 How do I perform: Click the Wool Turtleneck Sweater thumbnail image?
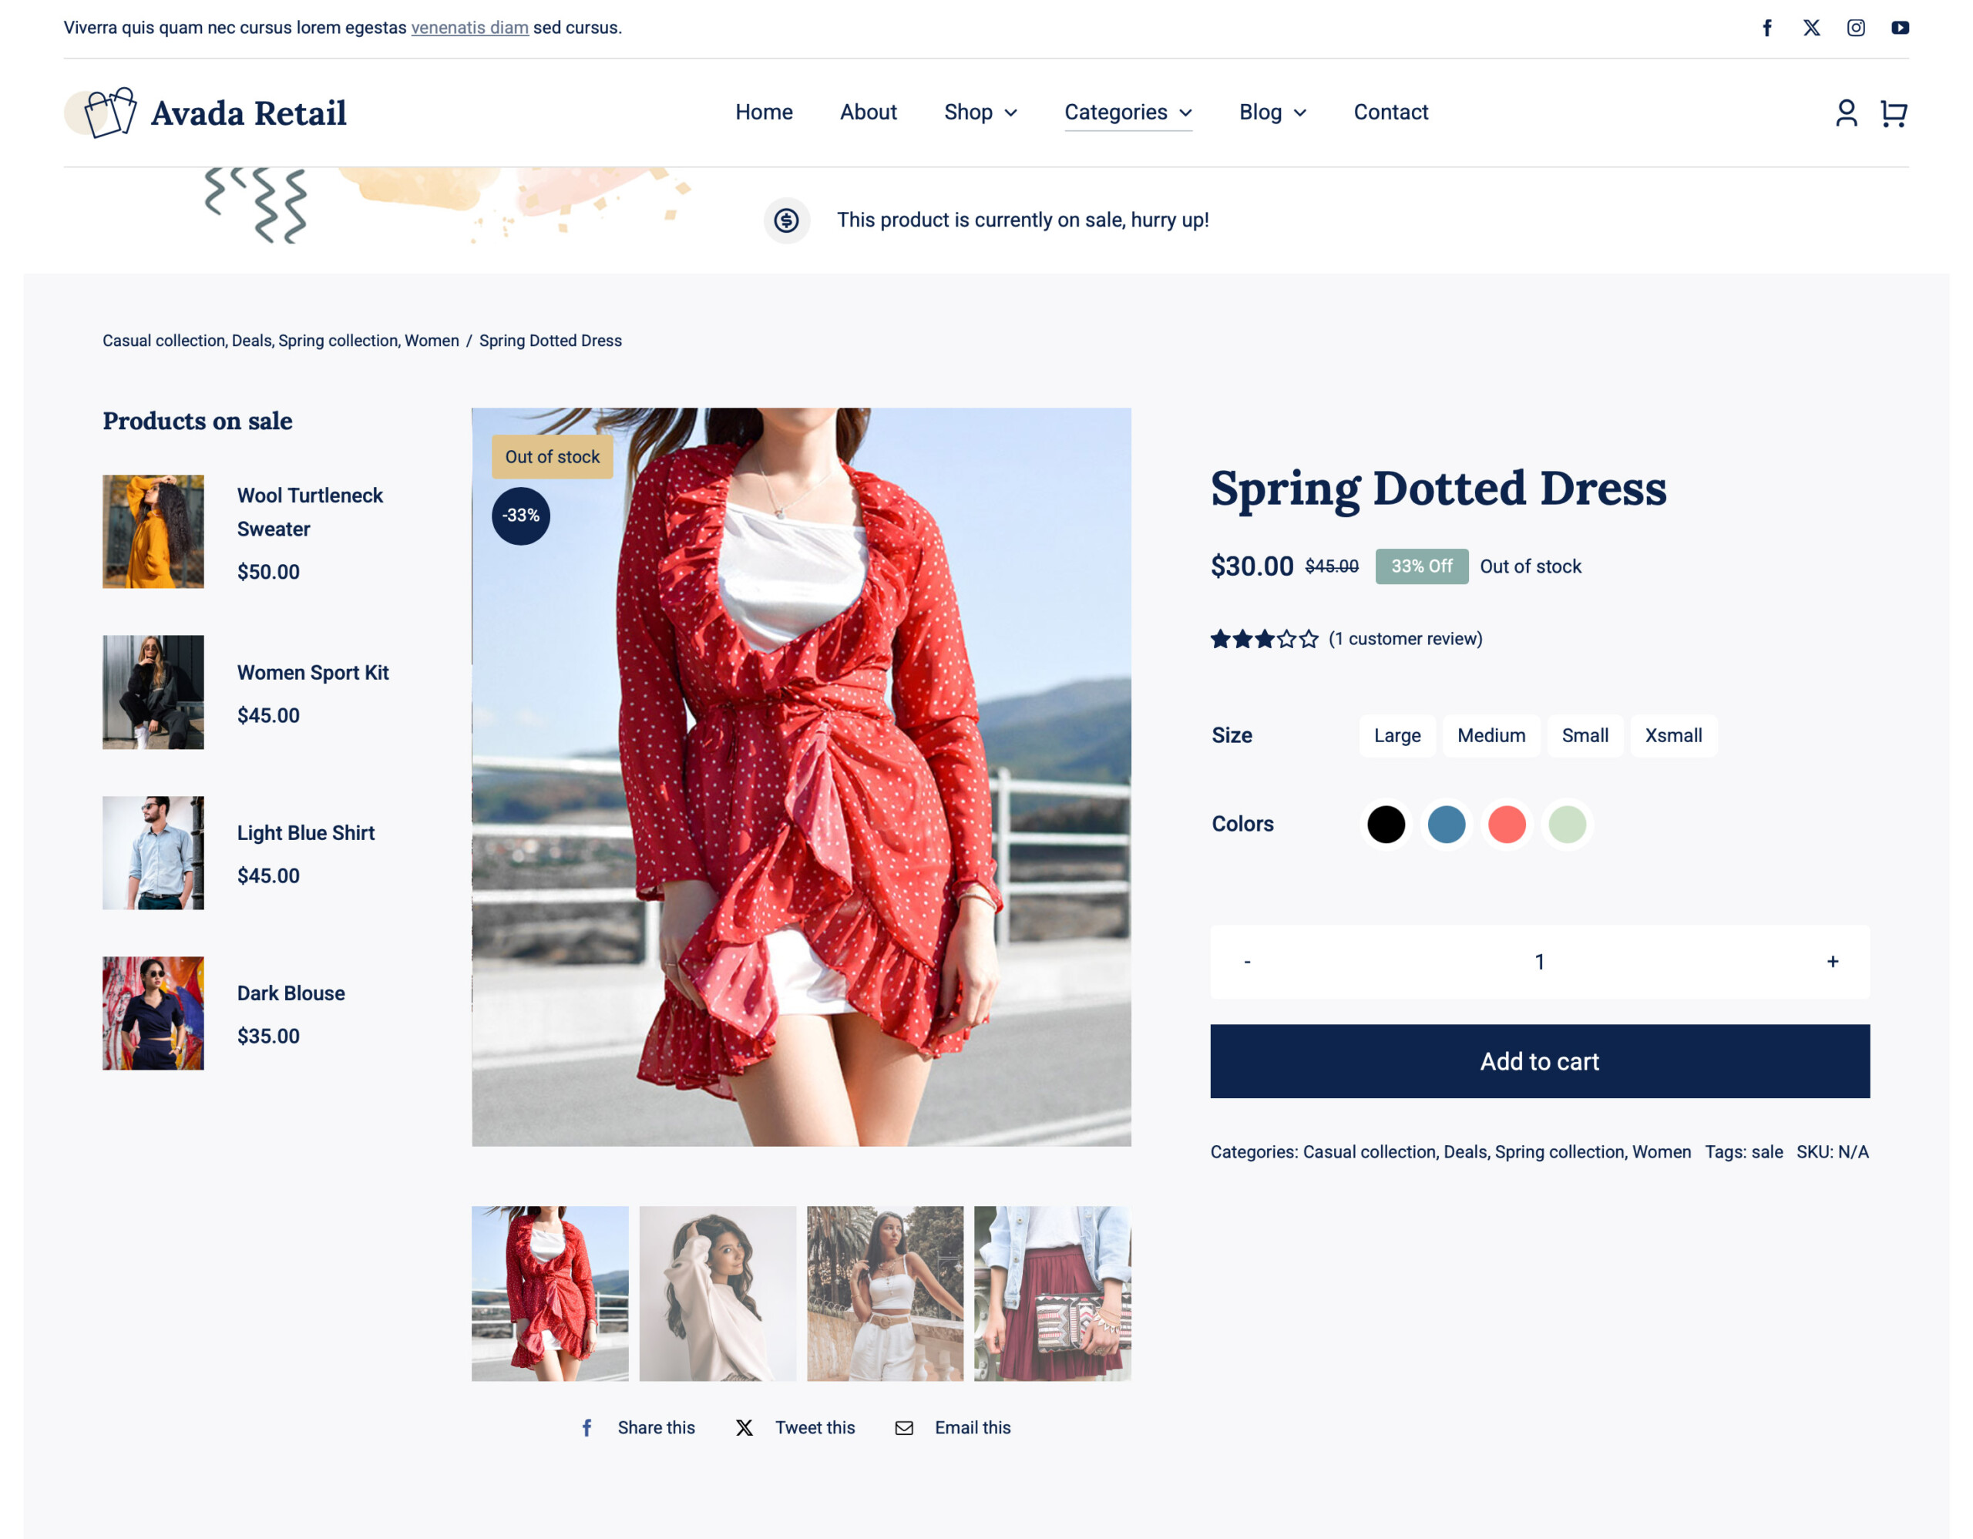(x=153, y=531)
